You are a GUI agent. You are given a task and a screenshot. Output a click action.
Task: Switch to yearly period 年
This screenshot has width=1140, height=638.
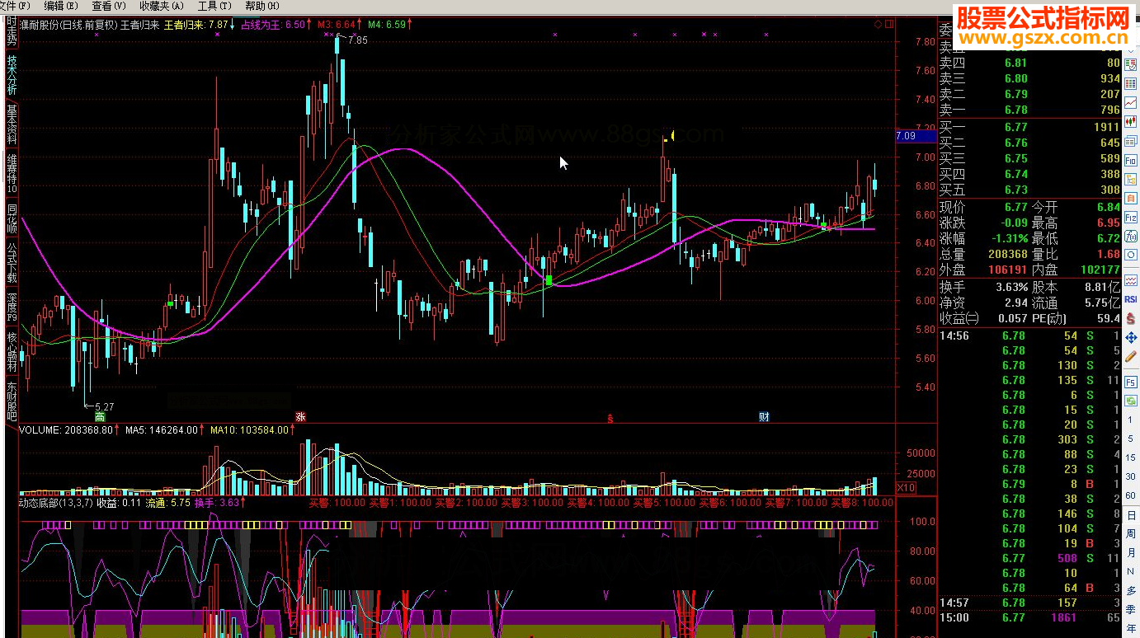(1131, 627)
